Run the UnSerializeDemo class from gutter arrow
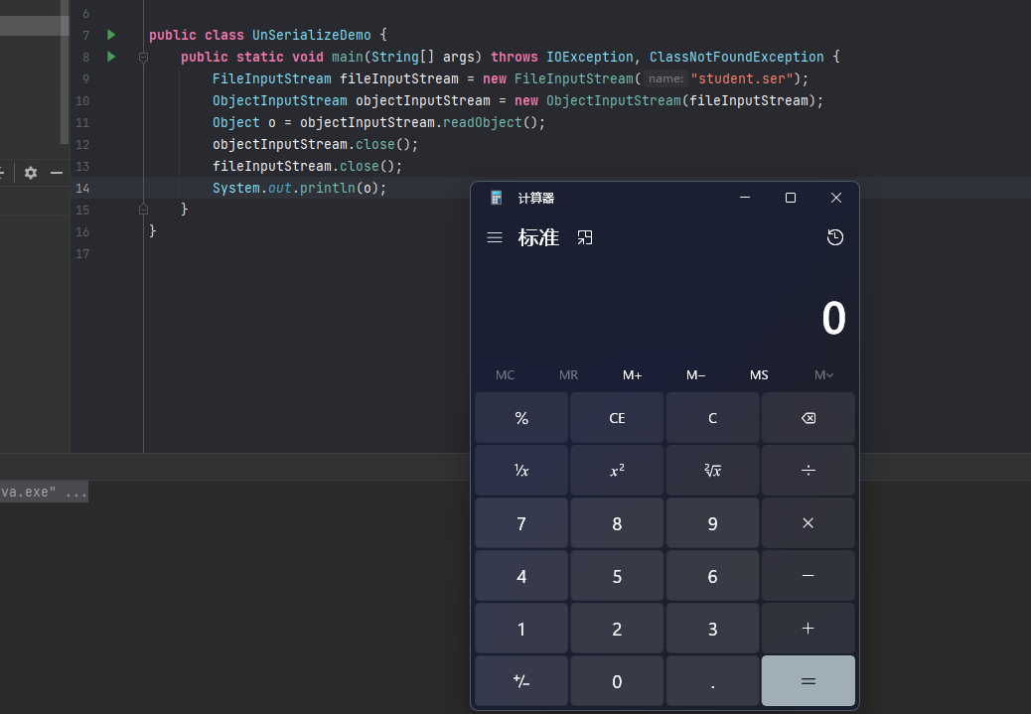The image size is (1031, 714). [111, 35]
